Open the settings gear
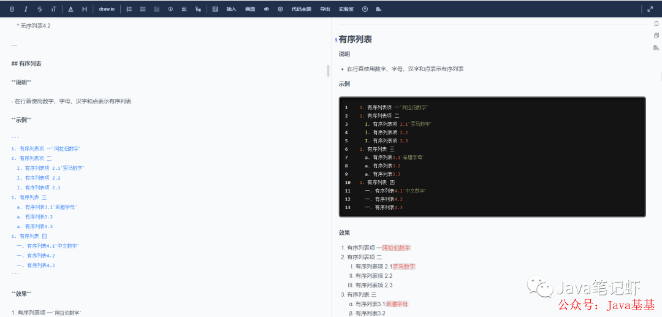Screen dimensions: 662x317 [280, 9]
